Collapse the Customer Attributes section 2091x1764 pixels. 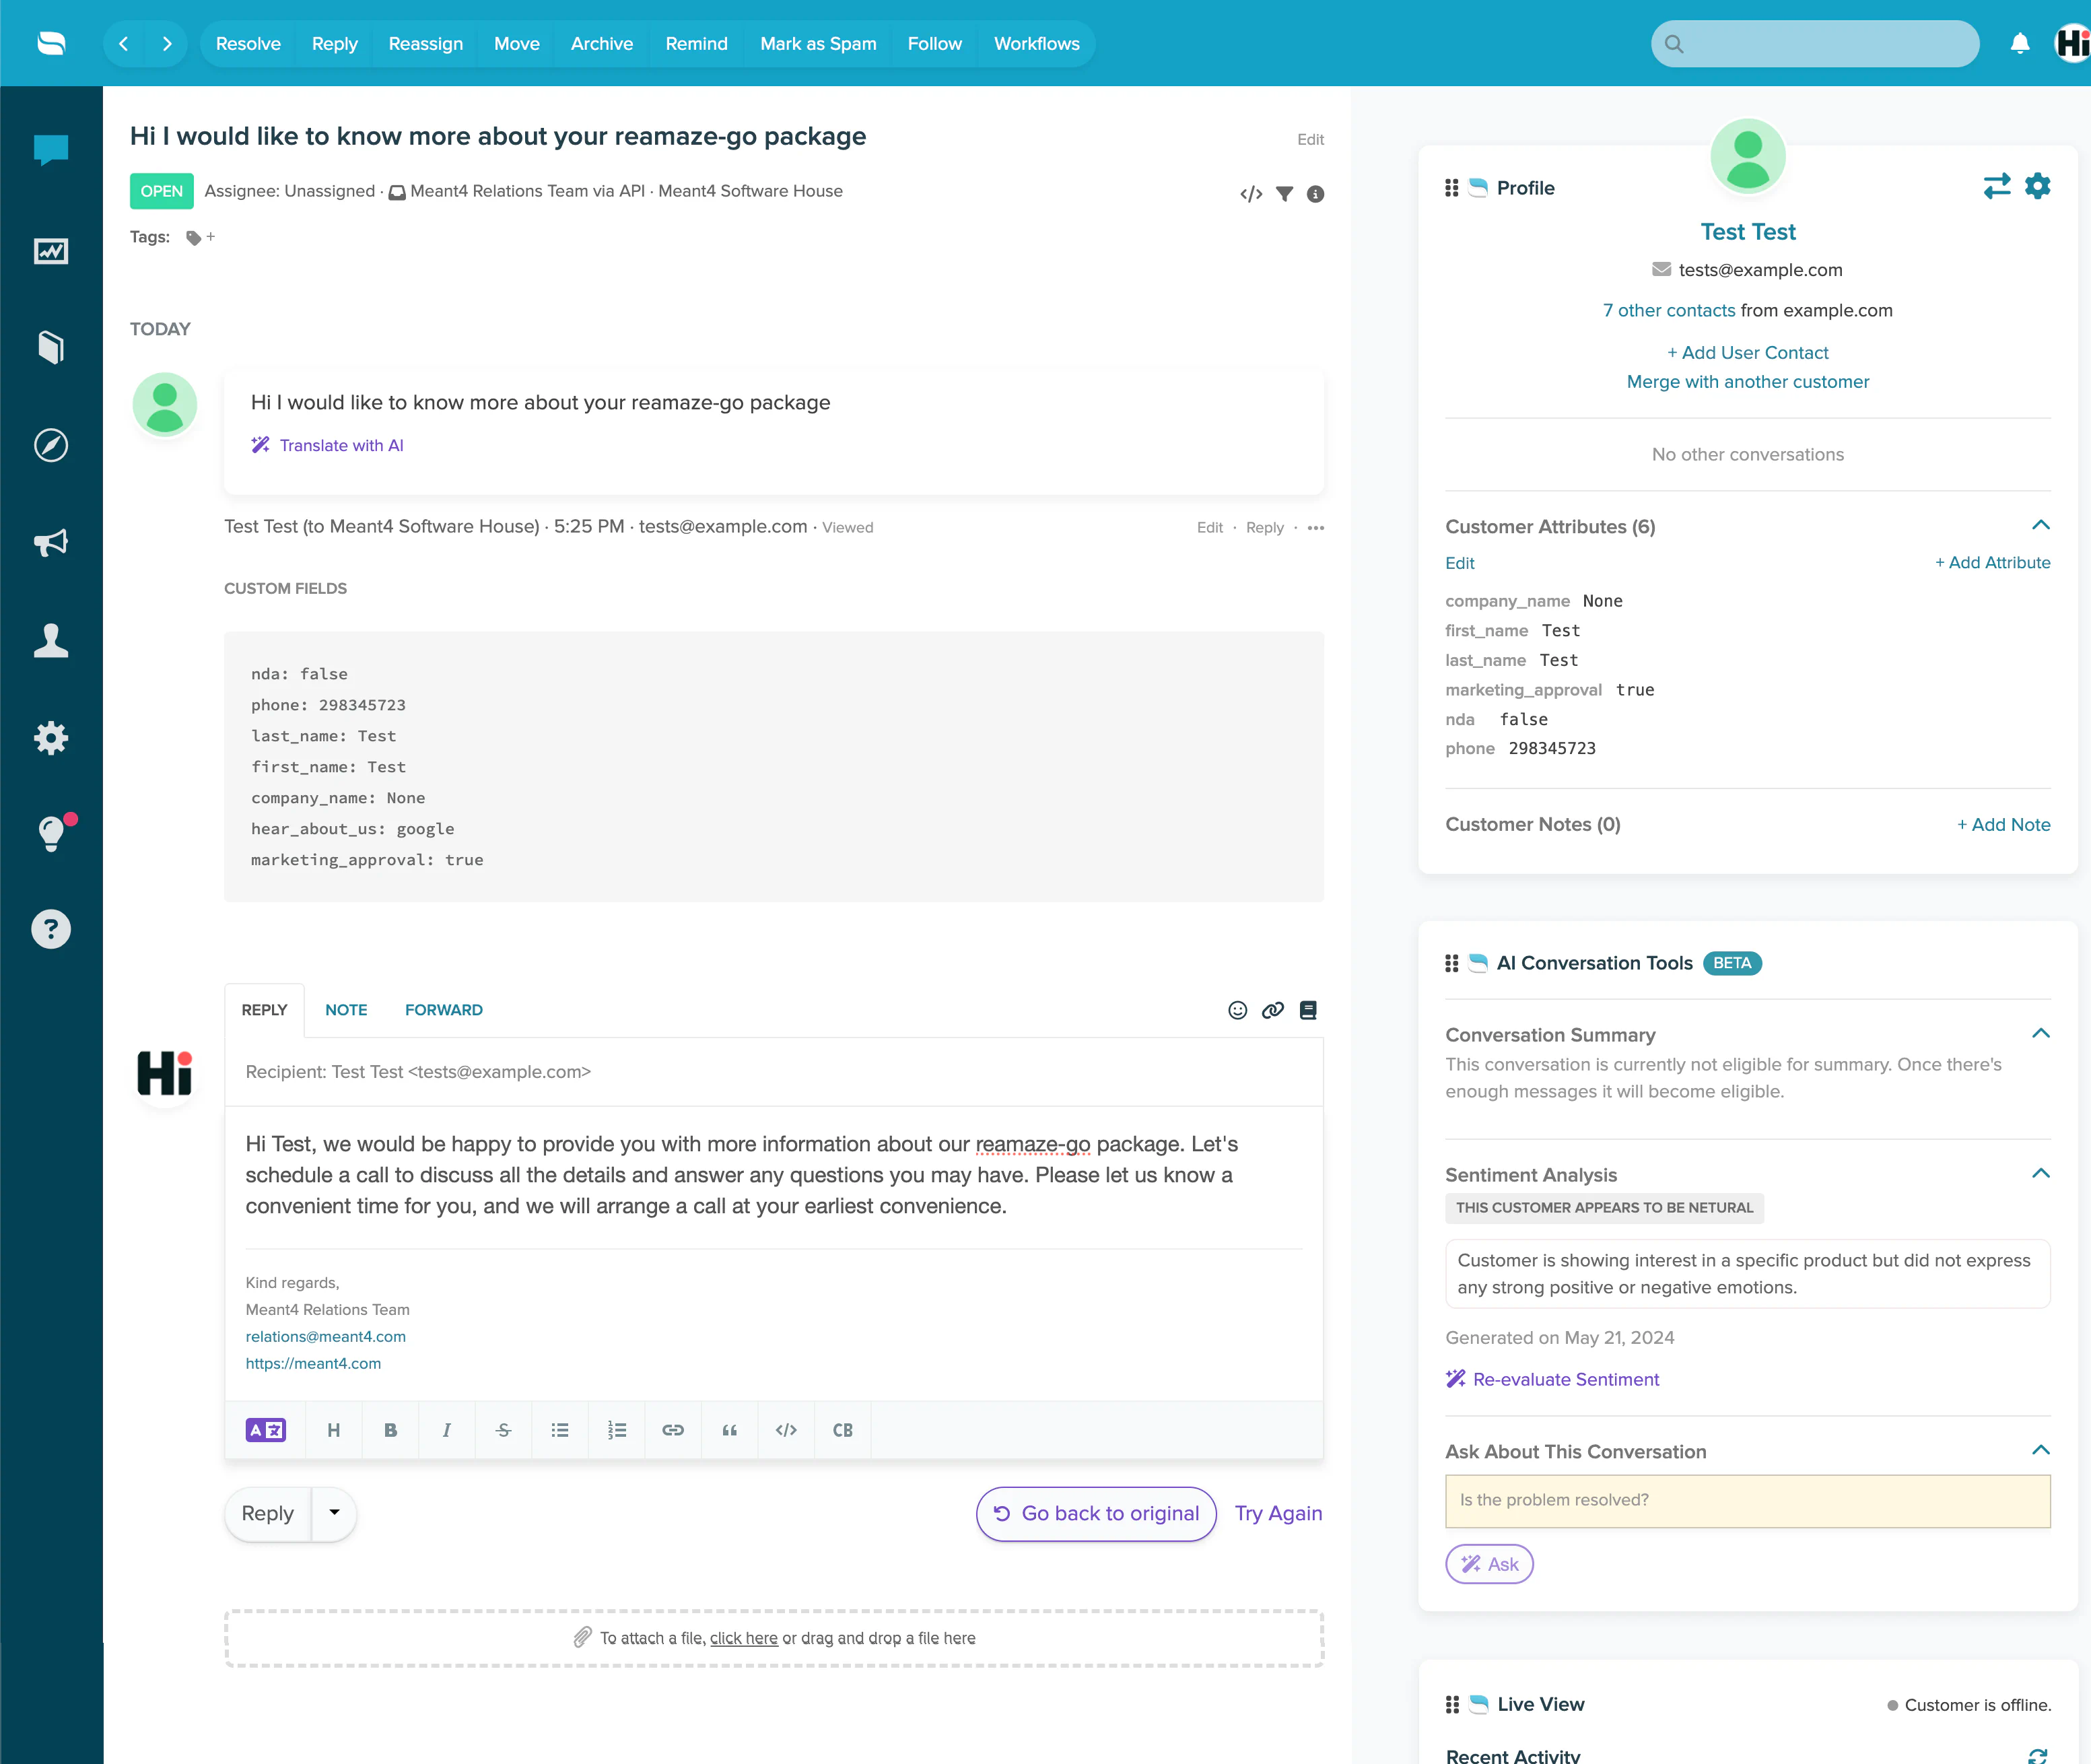[2040, 525]
